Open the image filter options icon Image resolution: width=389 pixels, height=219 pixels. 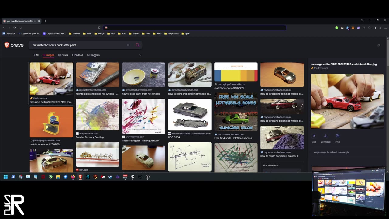[140, 55]
